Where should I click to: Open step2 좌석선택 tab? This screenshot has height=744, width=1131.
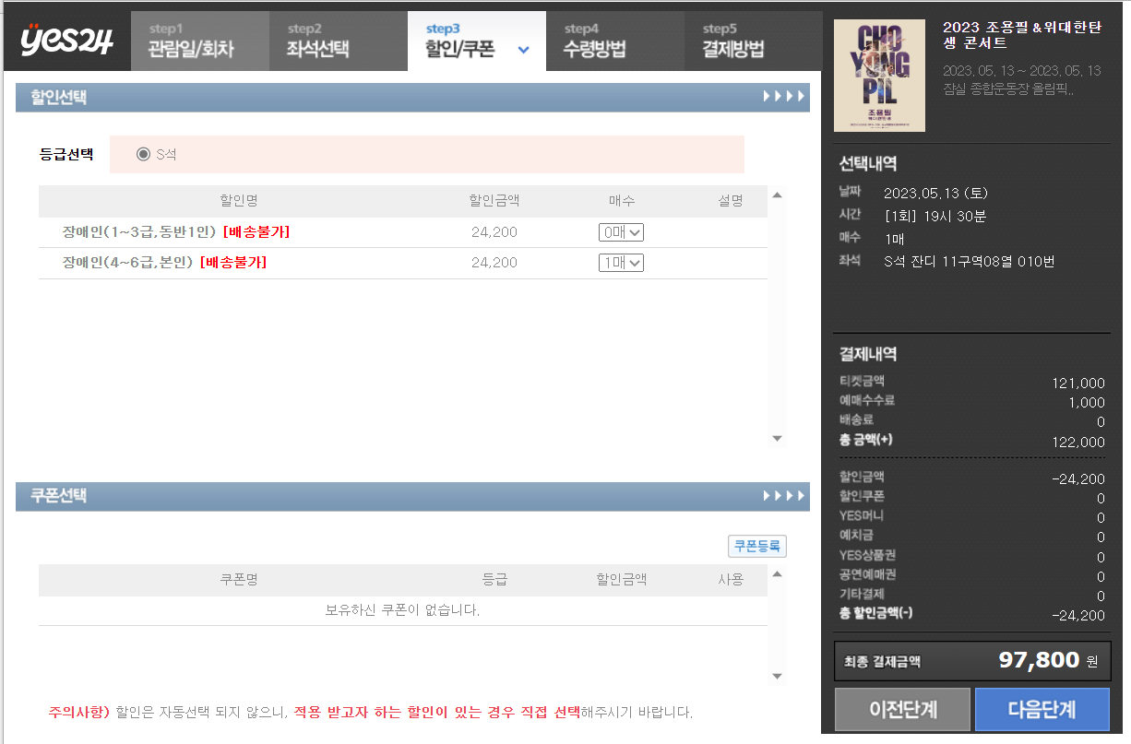click(x=338, y=41)
